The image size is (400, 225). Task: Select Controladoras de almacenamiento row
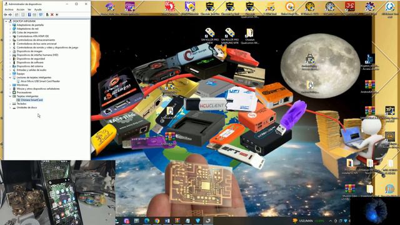[34, 40]
